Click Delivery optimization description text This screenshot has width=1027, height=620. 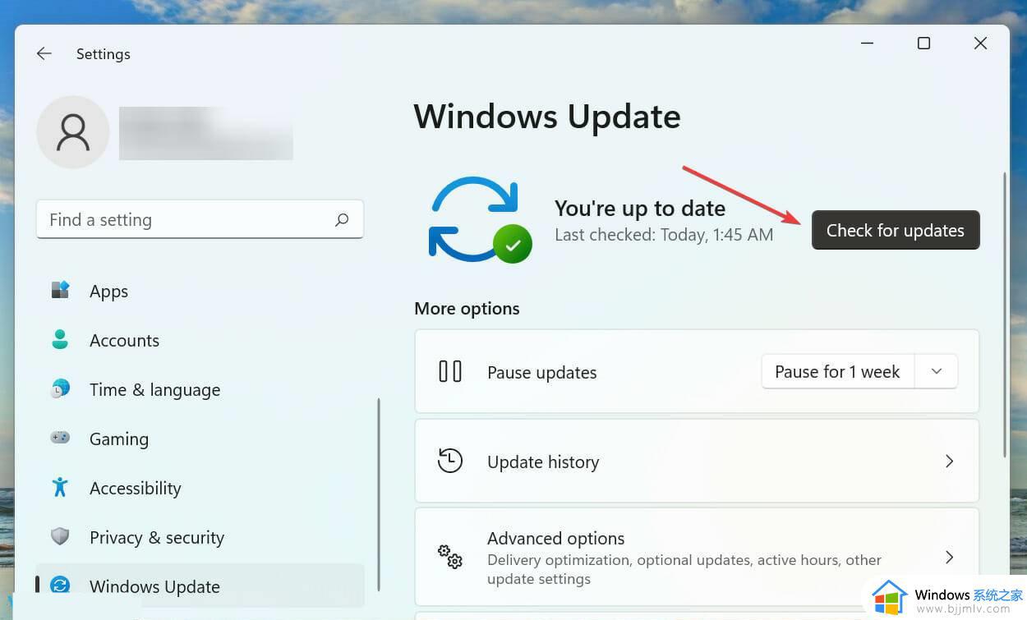click(684, 569)
